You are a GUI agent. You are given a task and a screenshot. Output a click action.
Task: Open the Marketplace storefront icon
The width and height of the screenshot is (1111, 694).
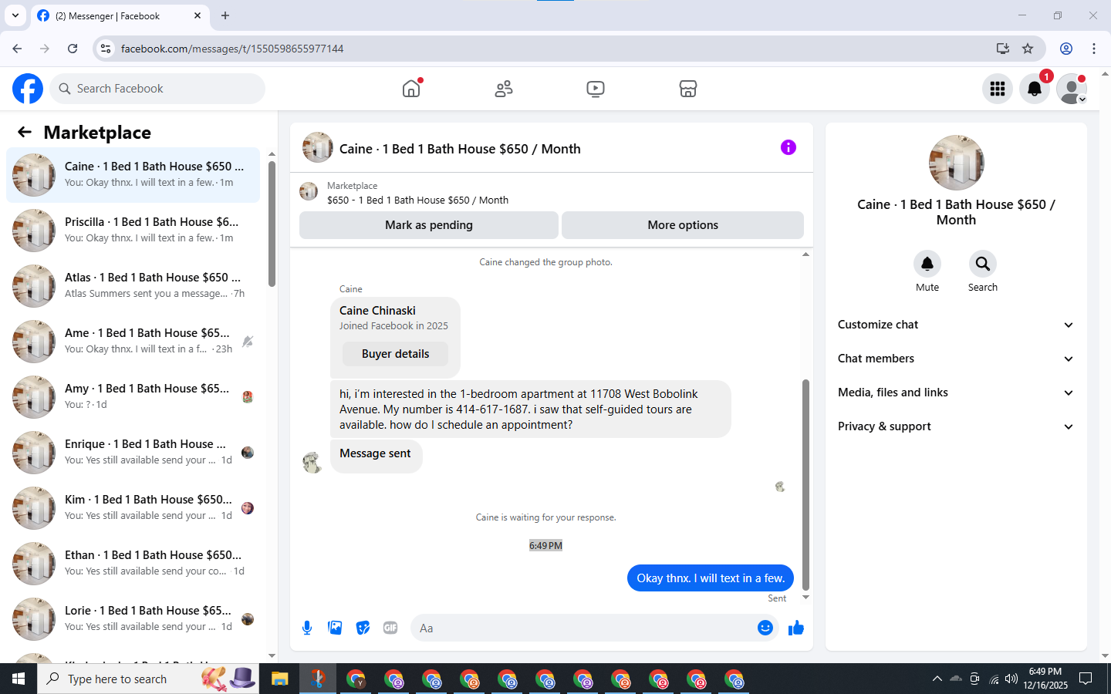coord(688,89)
